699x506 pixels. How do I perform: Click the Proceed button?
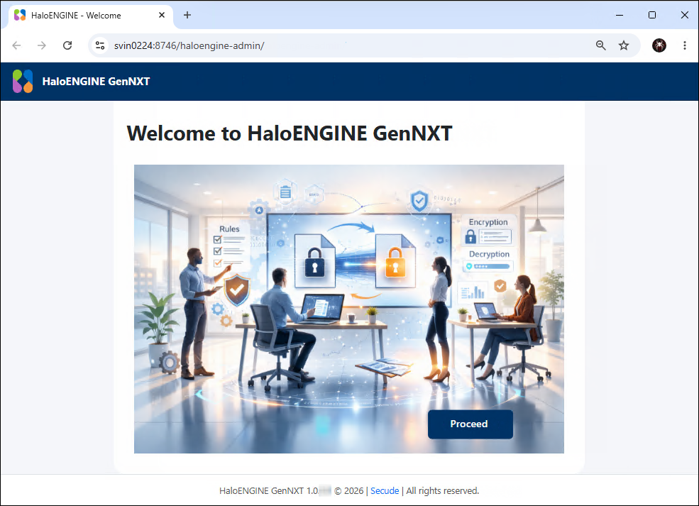(470, 424)
